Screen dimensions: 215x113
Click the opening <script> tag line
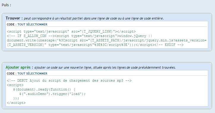click(x=15, y=85)
